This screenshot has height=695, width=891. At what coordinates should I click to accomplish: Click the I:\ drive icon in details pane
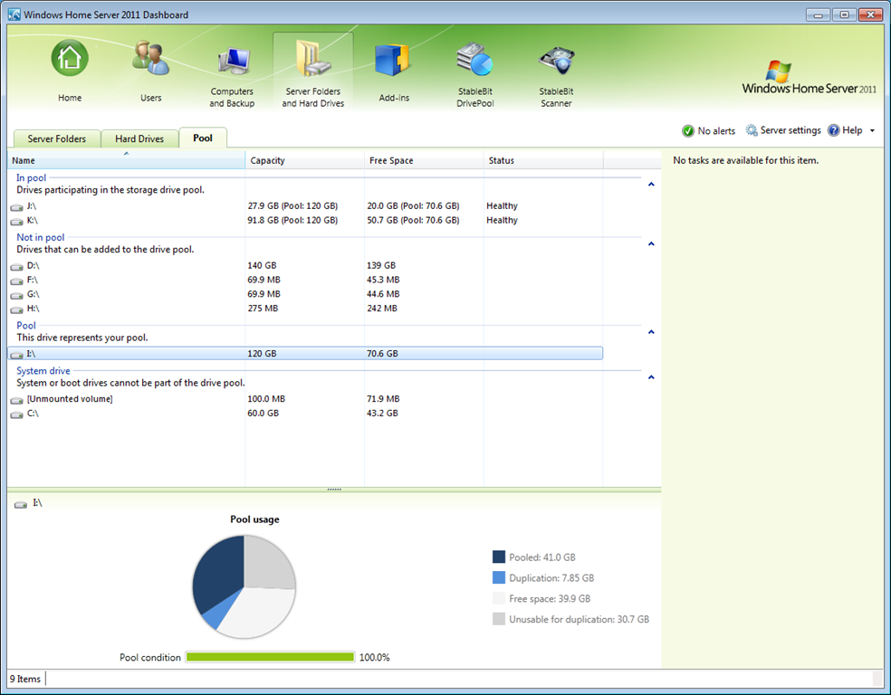(21, 504)
